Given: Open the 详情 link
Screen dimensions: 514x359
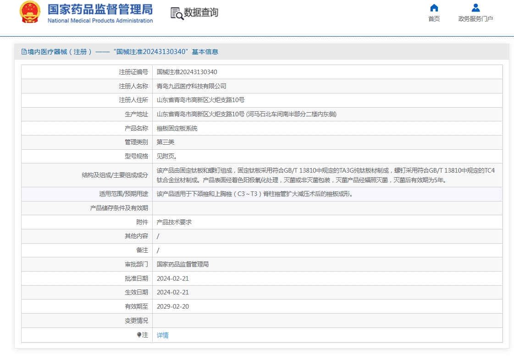Looking at the screenshot, I should coord(163,335).
